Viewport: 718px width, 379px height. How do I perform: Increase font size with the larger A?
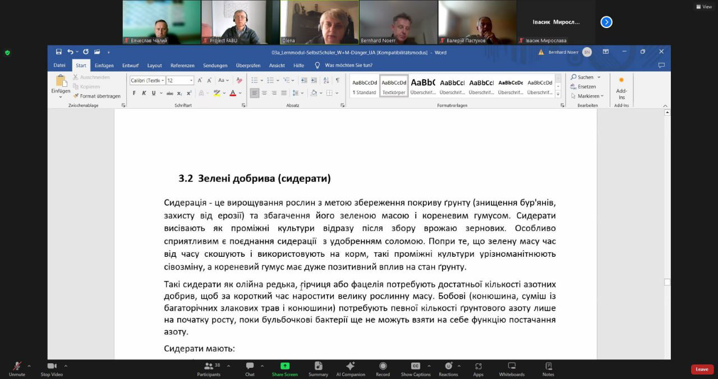pos(200,80)
